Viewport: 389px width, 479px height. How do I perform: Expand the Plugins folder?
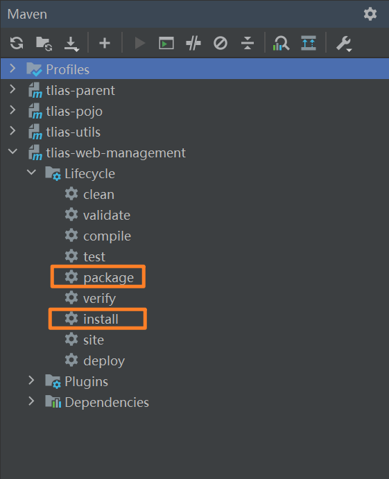31,380
